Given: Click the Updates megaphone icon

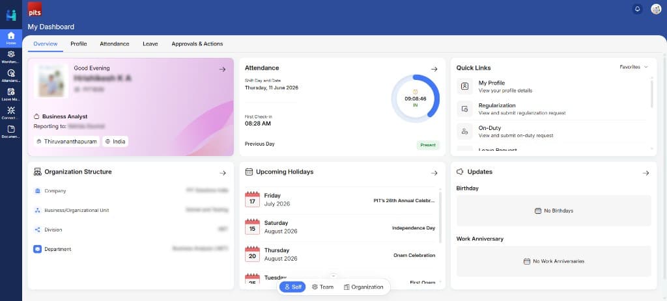Looking at the screenshot, I should pyautogui.click(x=460, y=172).
